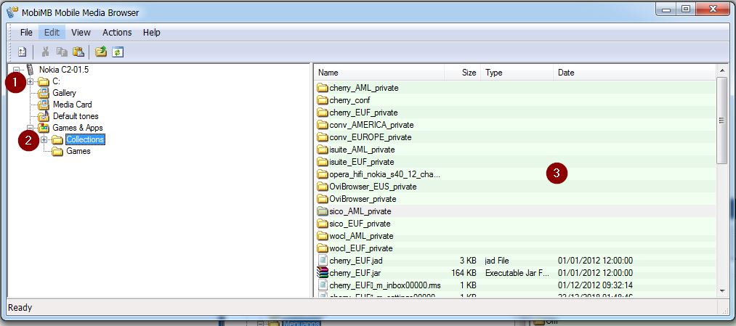Select the cherry_EUF m_inbox00000.rms file
The width and height of the screenshot is (736, 326).
[x=385, y=285]
